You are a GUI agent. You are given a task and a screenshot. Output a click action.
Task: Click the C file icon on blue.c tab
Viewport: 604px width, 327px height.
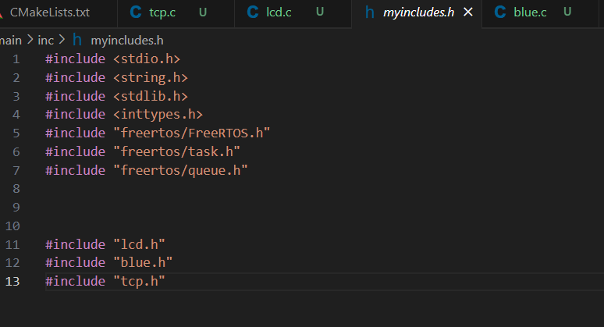point(500,12)
